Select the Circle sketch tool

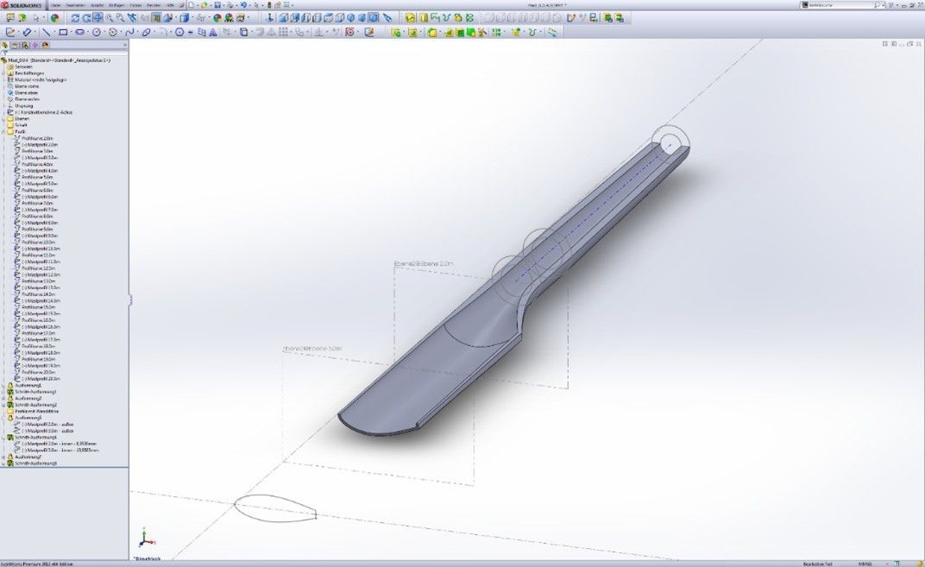[x=97, y=32]
